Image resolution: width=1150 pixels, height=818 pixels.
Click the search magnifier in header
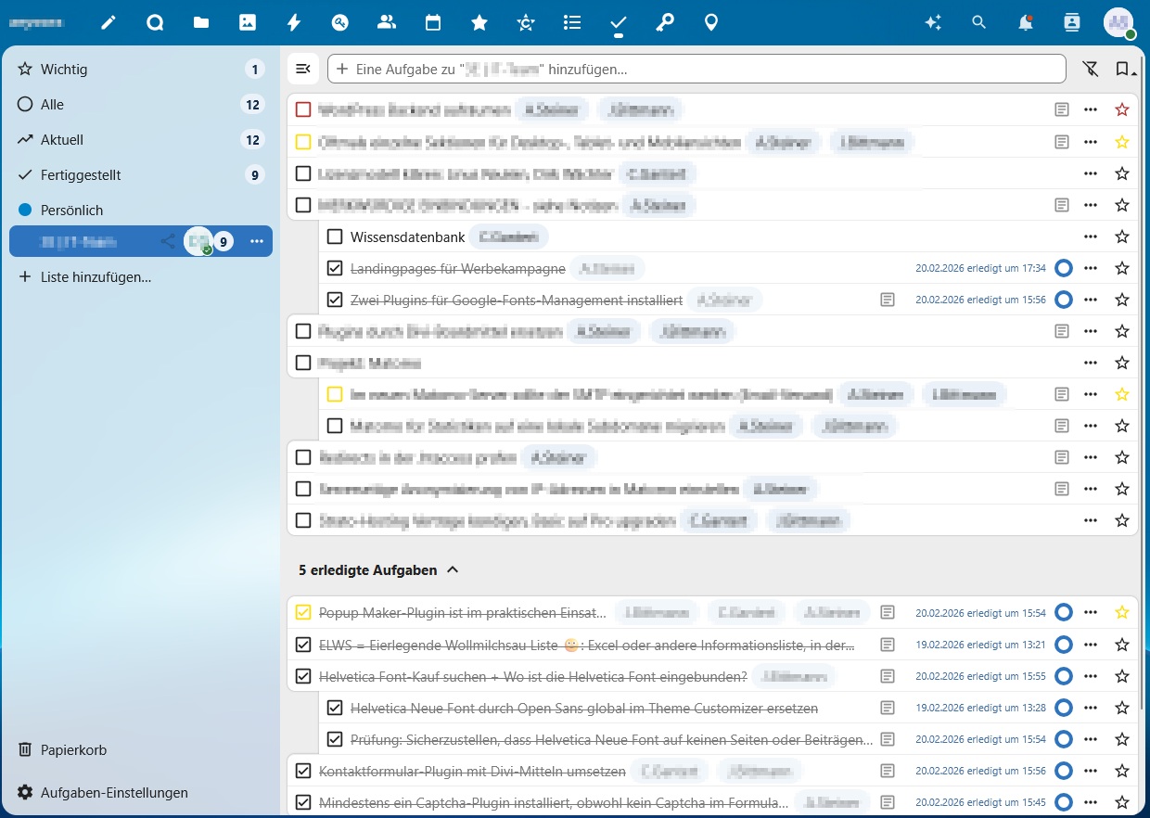pyautogui.click(x=979, y=23)
